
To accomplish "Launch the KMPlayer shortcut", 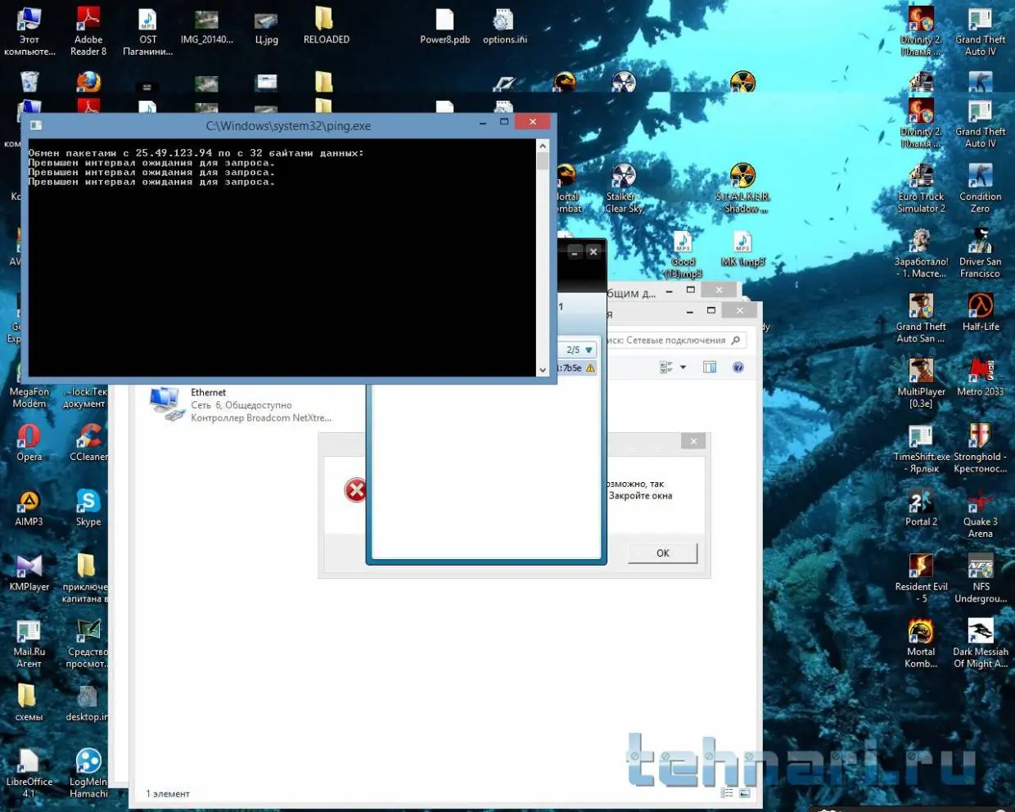I will 29,573.
